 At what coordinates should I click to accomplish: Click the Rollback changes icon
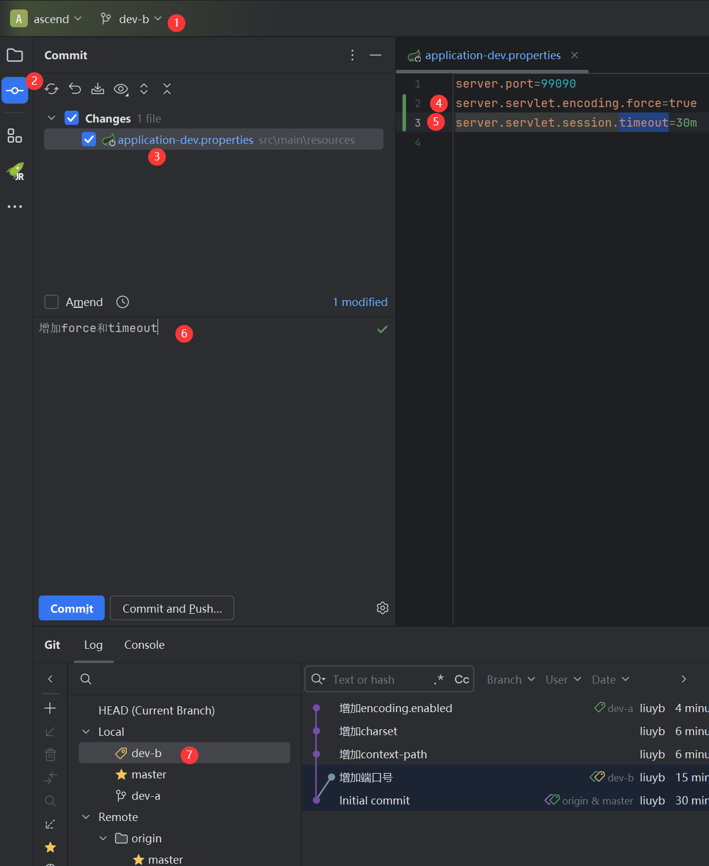tap(75, 89)
